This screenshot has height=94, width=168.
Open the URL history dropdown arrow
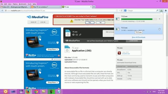[119, 10]
